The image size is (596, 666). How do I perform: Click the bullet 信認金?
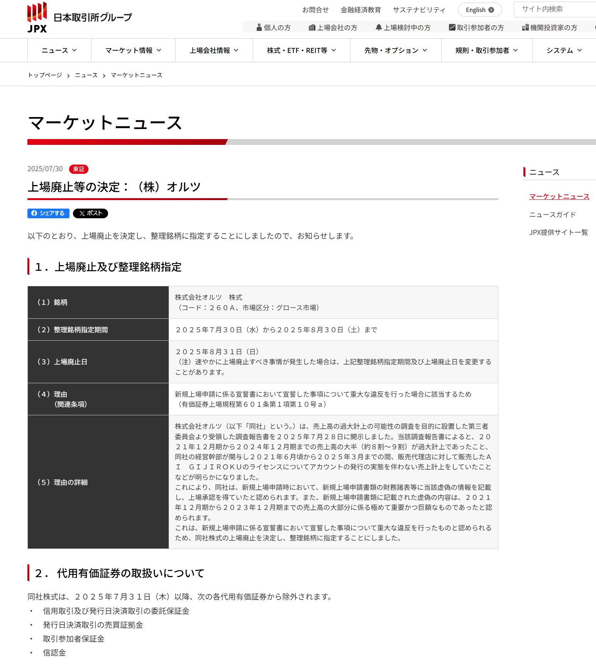click(x=54, y=652)
